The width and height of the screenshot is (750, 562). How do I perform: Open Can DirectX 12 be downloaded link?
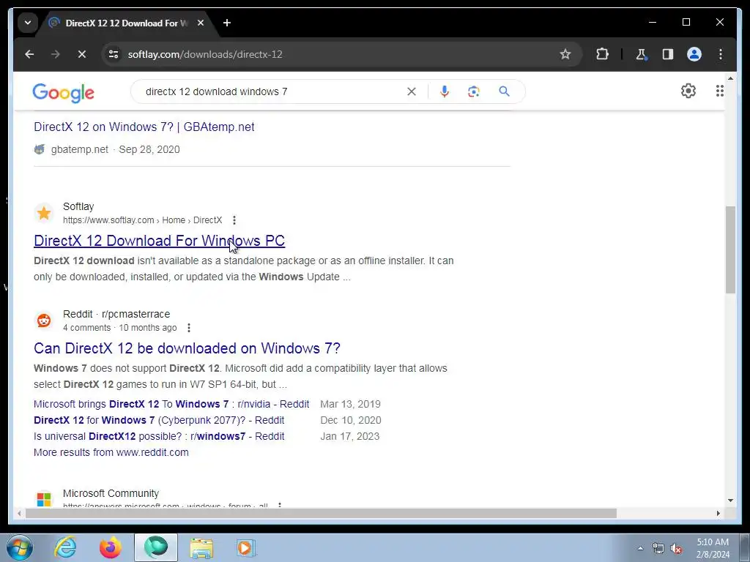tap(187, 348)
